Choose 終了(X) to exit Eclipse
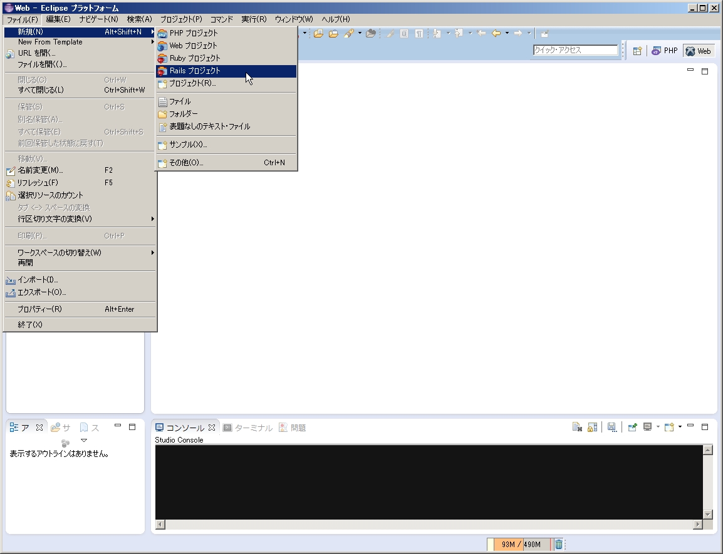Screen dimensions: 723x554 tap(80, 324)
